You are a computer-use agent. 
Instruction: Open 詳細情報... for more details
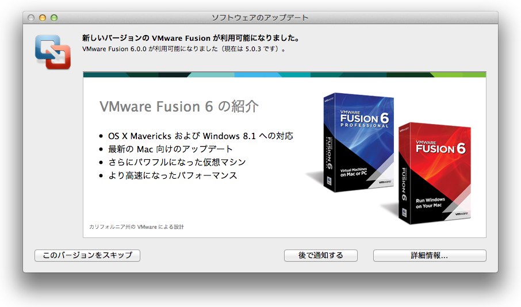point(430,255)
